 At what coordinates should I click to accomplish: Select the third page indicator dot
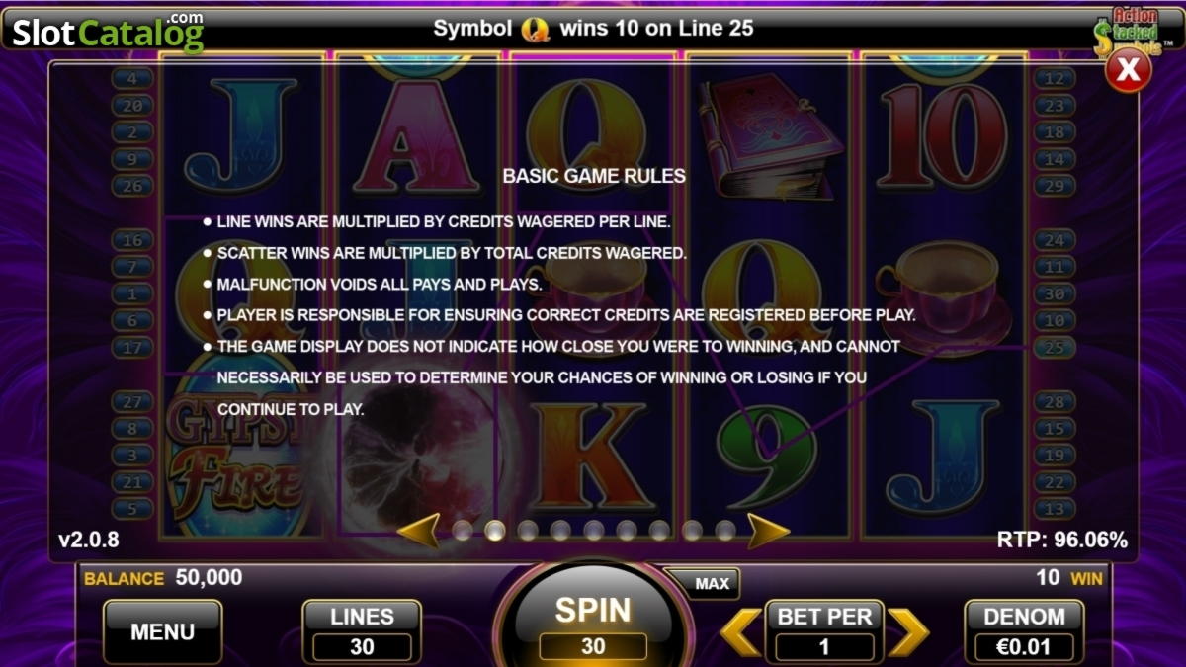click(528, 531)
